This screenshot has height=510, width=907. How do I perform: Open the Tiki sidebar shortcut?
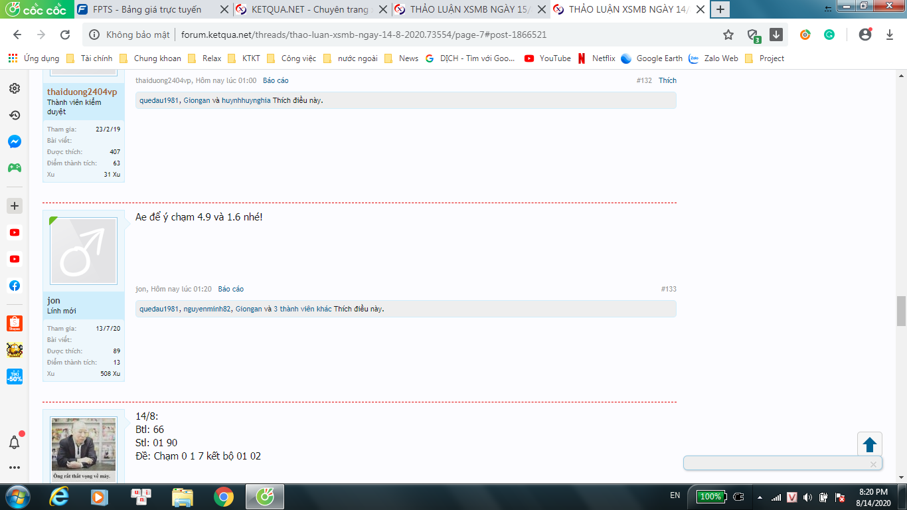tap(14, 376)
